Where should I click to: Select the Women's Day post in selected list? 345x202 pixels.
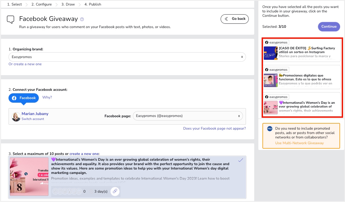click(302, 105)
